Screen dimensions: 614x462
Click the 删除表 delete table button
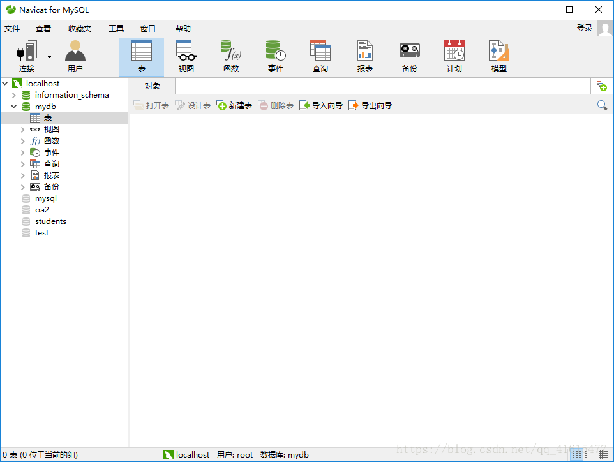point(276,105)
